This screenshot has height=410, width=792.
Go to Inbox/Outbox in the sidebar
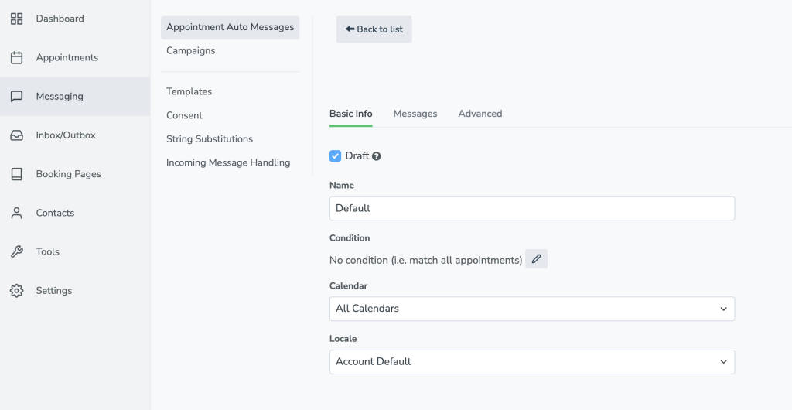click(75, 135)
